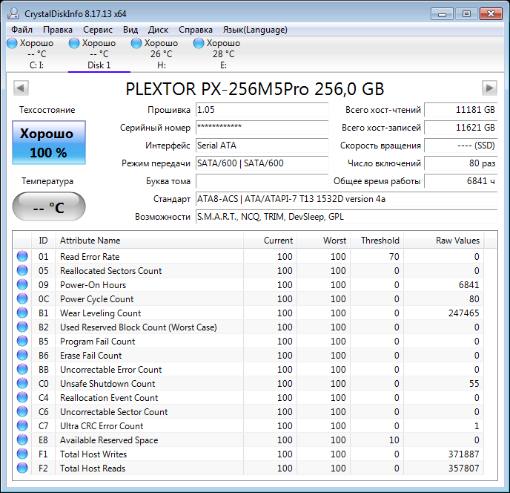
Task: Click status icon of Ultra CRC Error Count row
Action: (x=22, y=426)
